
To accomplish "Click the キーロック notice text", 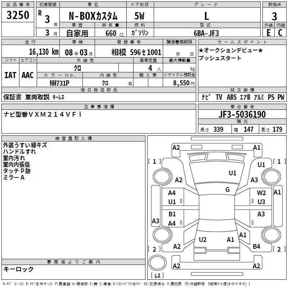I will [x=19, y=269].
